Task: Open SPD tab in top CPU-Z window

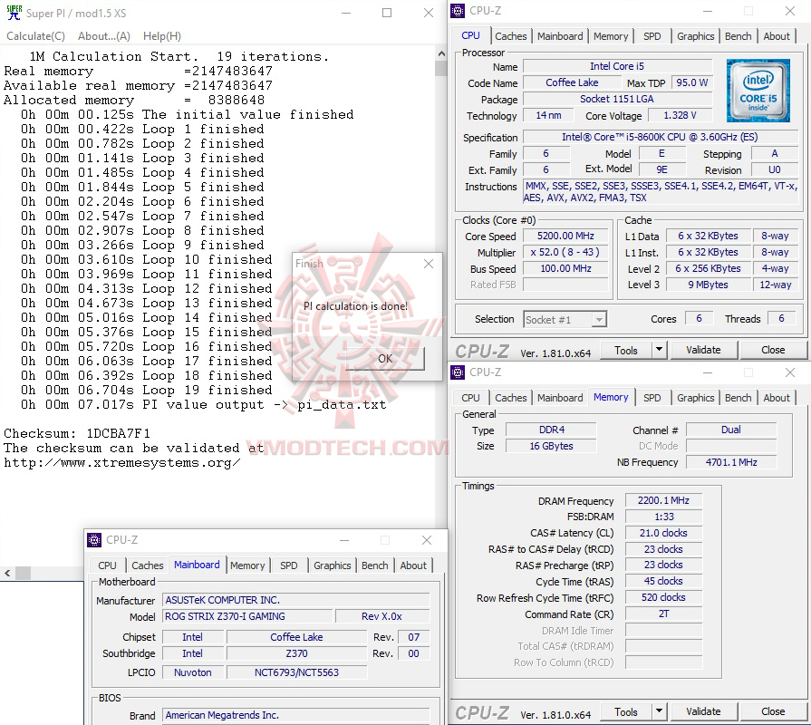Action: point(652,36)
